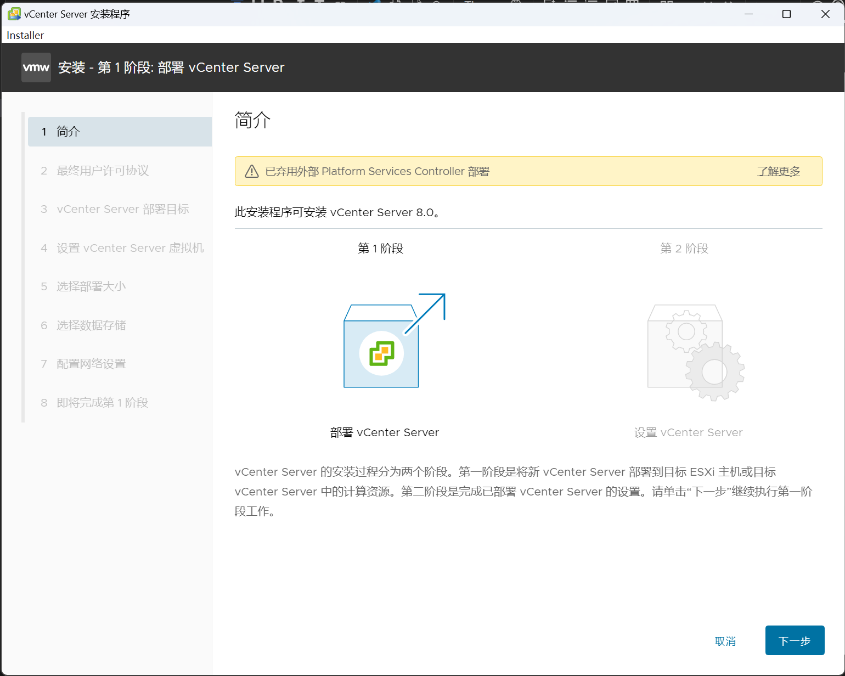Click the 部署 vCenter Server caption

385,432
